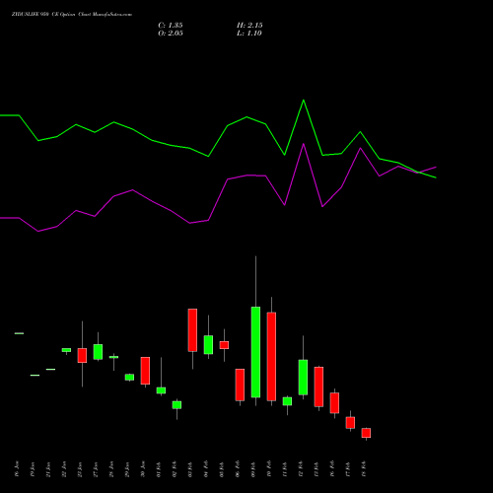Select the tall red candle above 10 Feb
The image size is (493, 493).
click(x=271, y=357)
